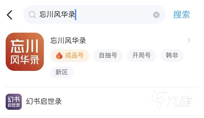Tap the back arrow
Viewport: 204px width, 118px height.
(x=10, y=15)
